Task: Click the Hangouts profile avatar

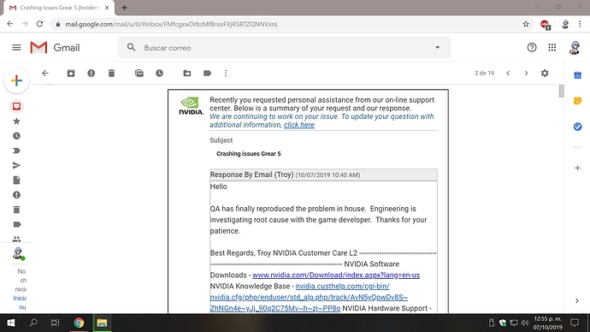Action: click(x=18, y=253)
